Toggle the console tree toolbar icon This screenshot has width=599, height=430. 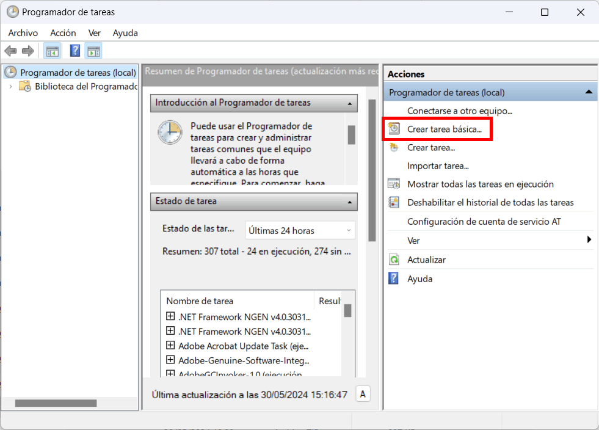click(x=52, y=51)
